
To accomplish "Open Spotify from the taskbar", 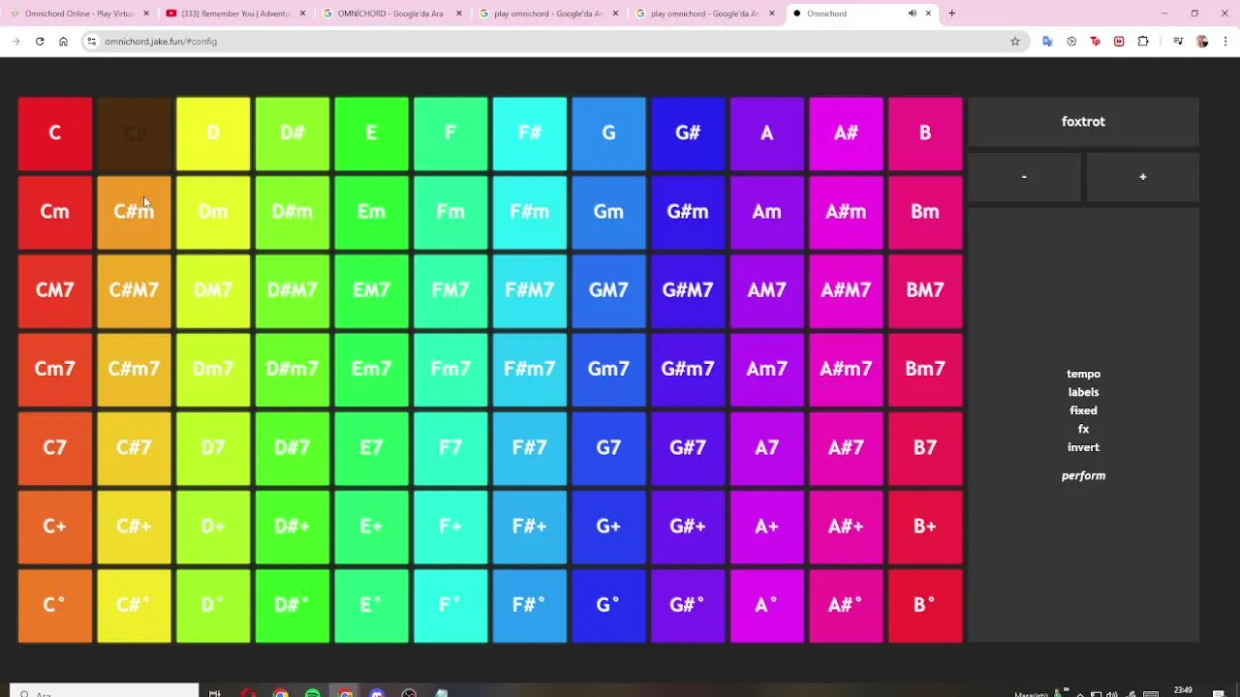I will 313,693.
